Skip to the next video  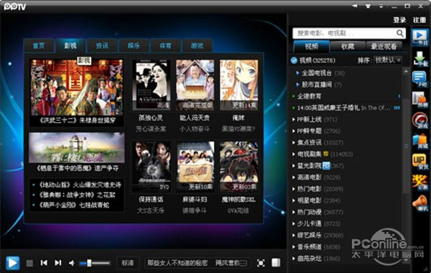coord(57,263)
